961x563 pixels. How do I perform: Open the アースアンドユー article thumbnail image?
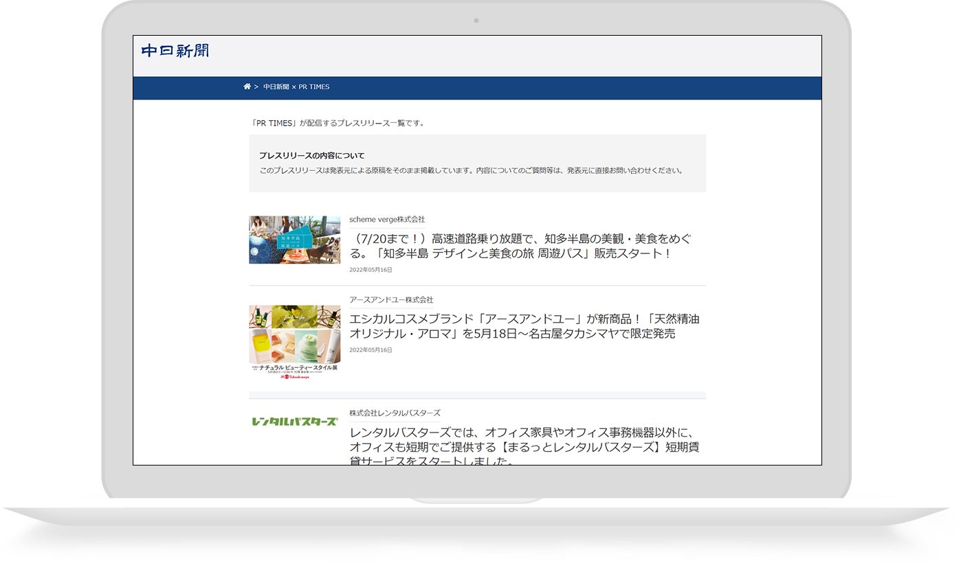click(295, 343)
